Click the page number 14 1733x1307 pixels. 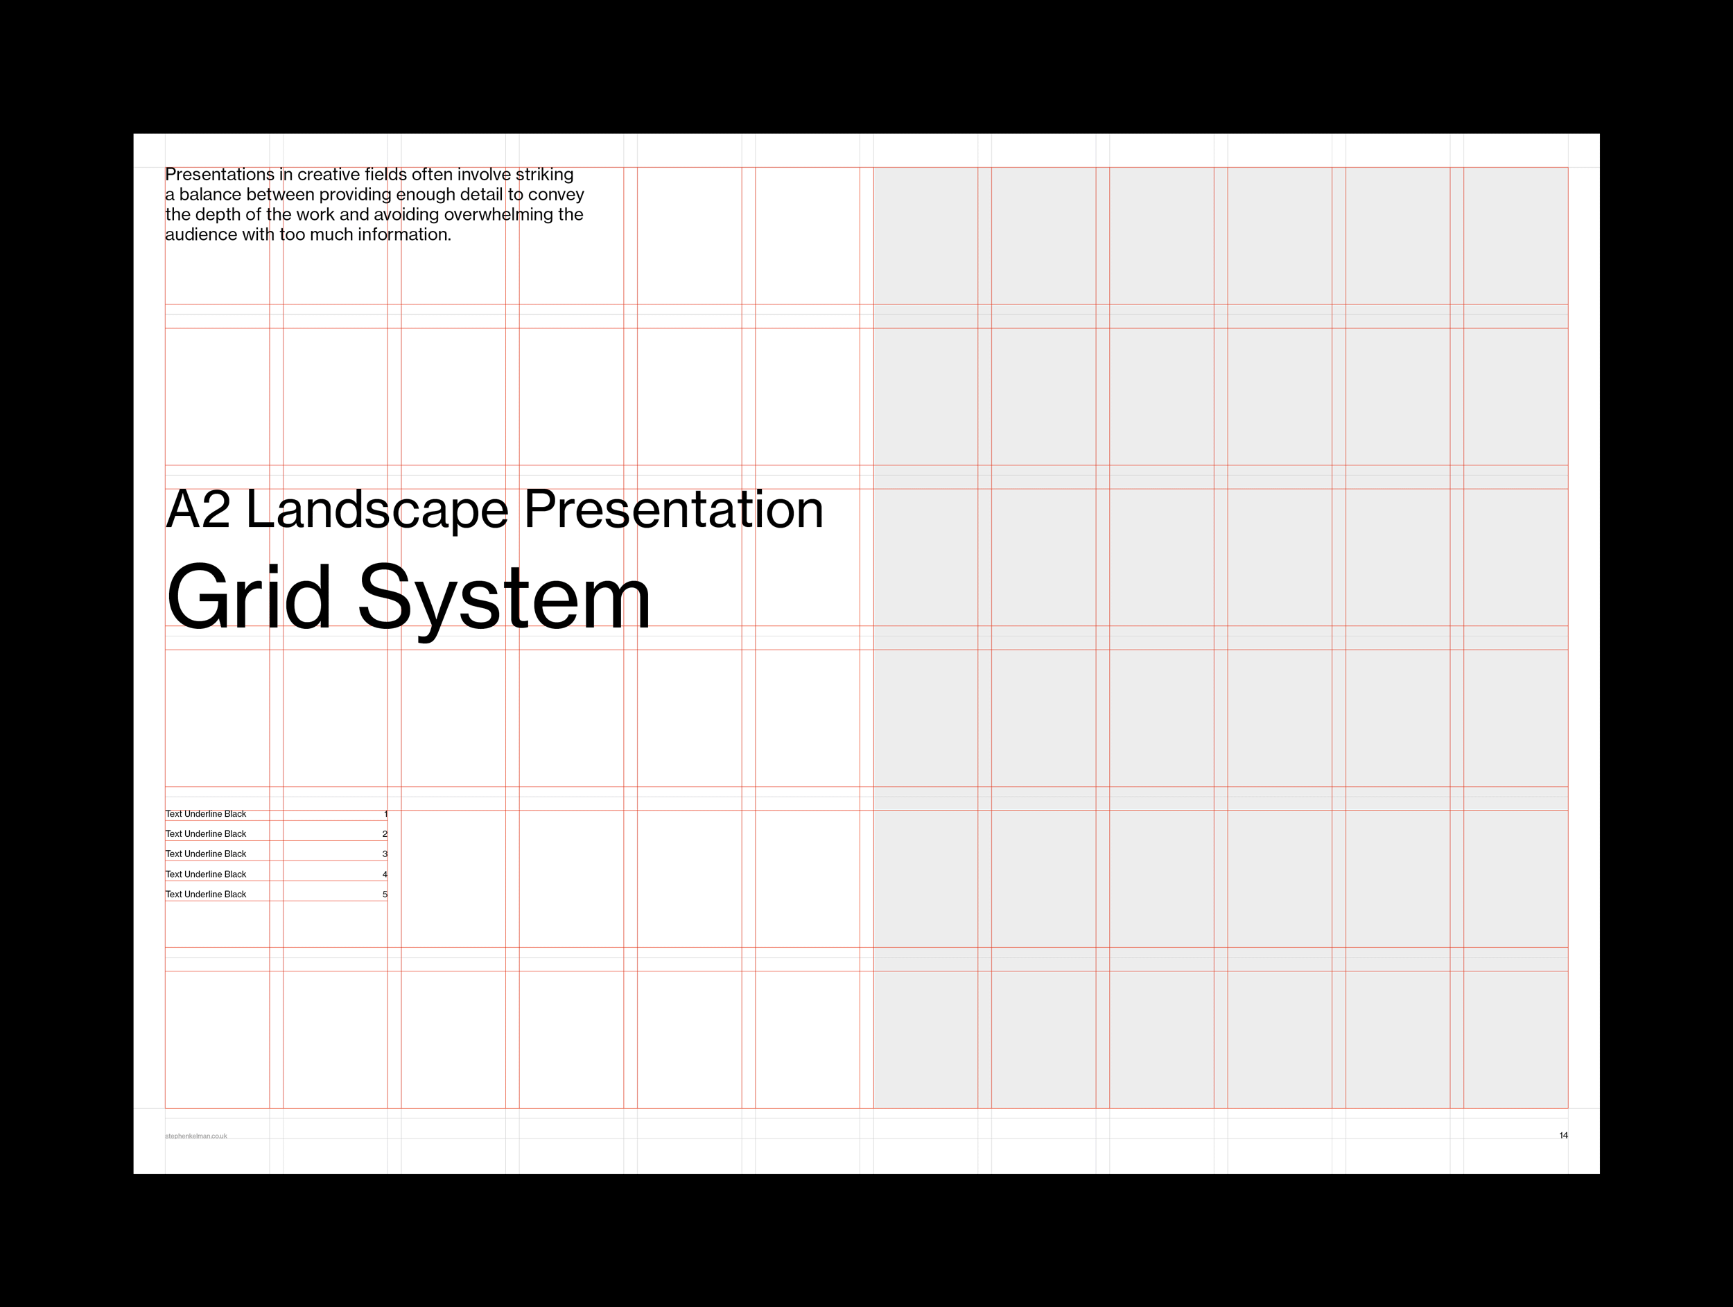(1563, 1136)
